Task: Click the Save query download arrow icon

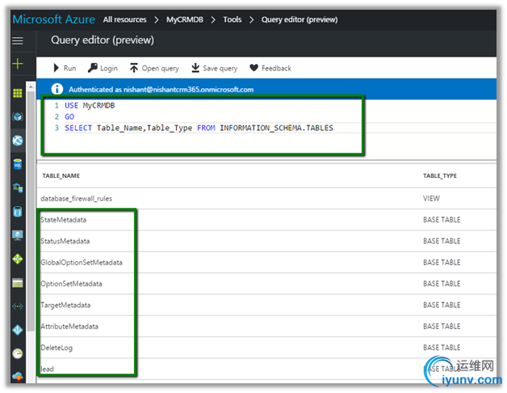Action: (195, 68)
